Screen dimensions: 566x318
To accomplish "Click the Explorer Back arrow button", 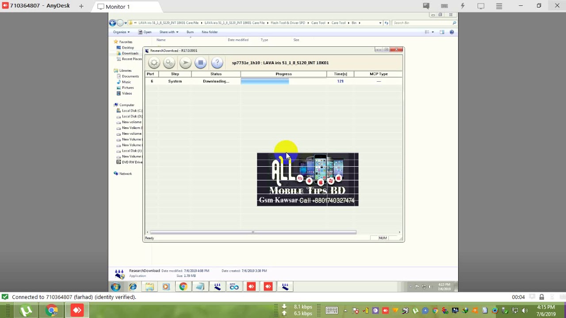I will pos(112,23).
